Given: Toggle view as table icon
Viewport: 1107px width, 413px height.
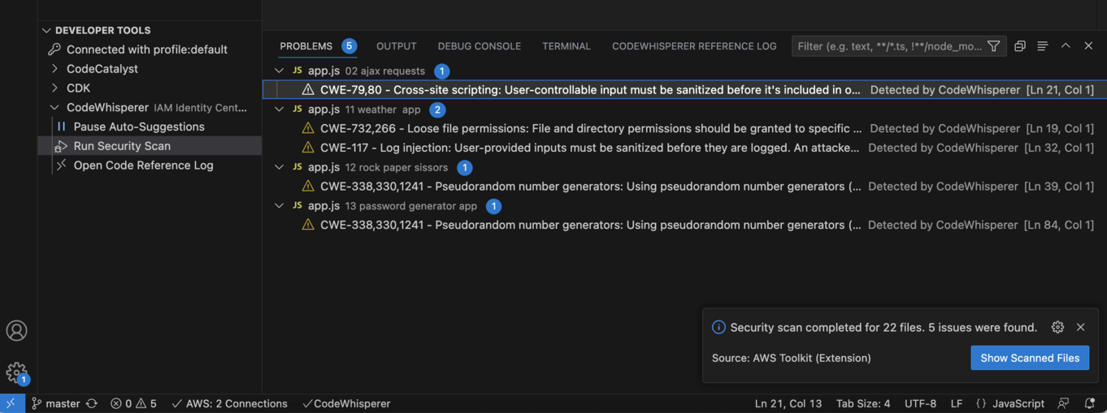Looking at the screenshot, I should point(1043,46).
